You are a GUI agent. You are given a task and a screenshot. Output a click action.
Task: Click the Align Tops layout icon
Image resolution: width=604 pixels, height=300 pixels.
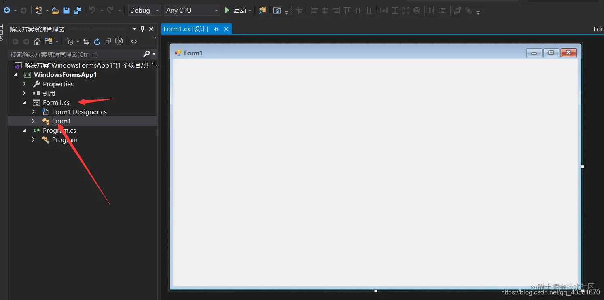(347, 11)
